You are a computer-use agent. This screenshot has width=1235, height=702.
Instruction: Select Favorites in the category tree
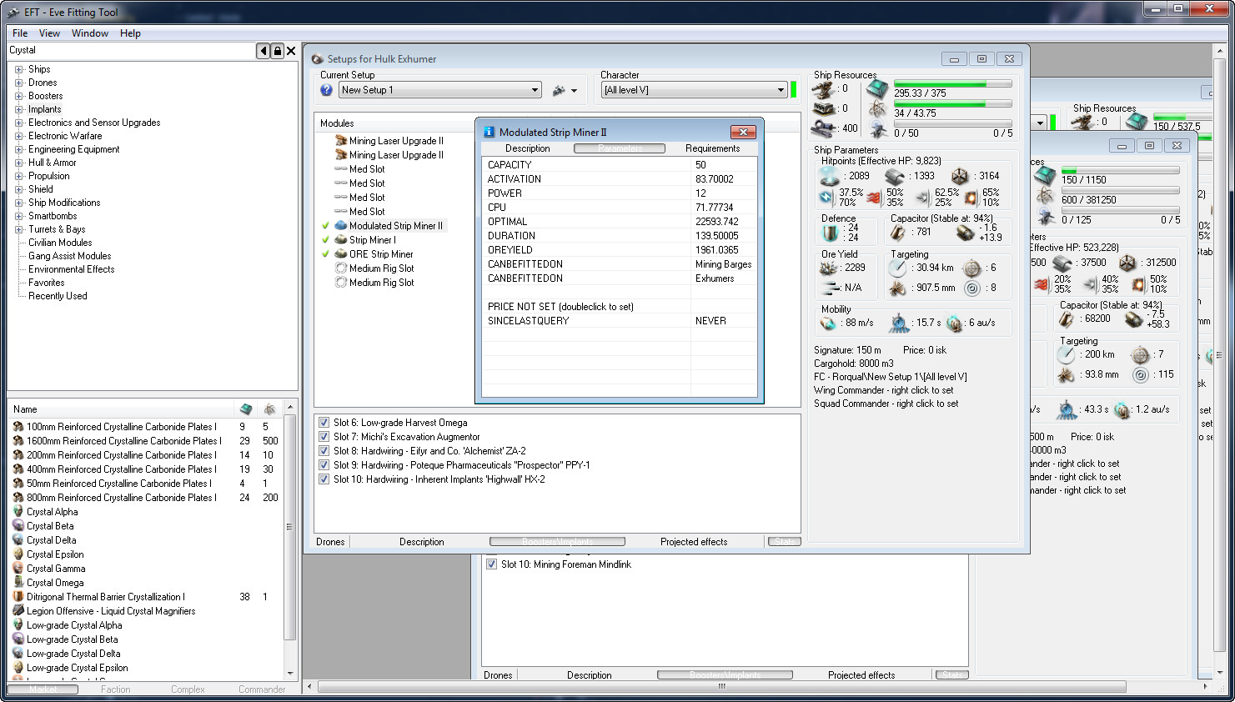(47, 283)
